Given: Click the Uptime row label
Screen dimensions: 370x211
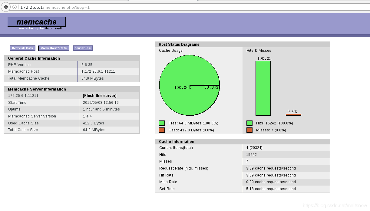Looking at the screenshot, I should pyautogui.click(x=15, y=109).
